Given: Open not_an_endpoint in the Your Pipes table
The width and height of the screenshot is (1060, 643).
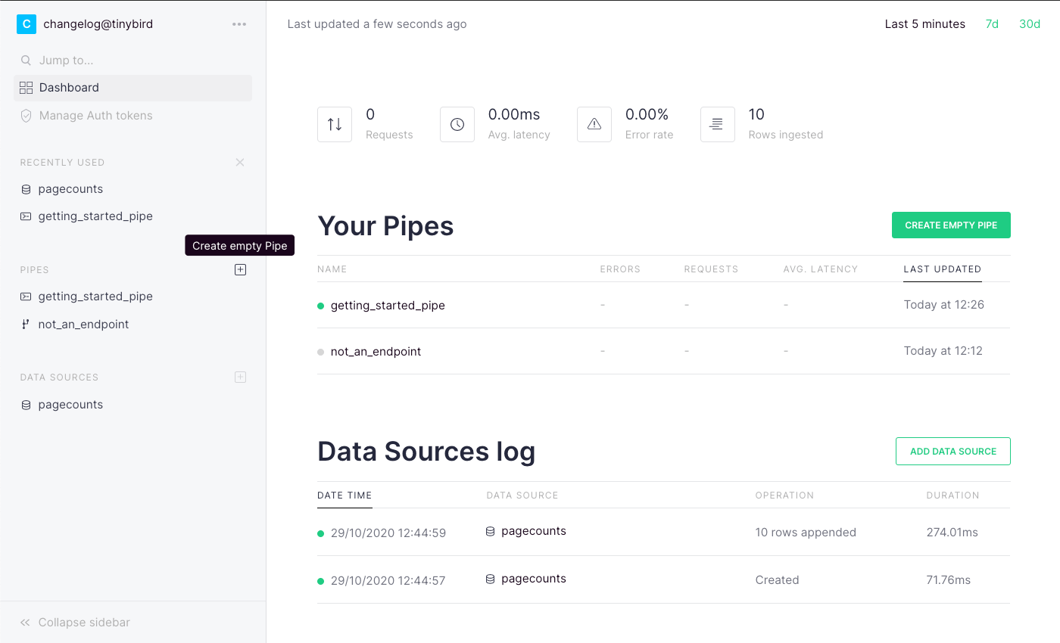Looking at the screenshot, I should tap(376, 352).
